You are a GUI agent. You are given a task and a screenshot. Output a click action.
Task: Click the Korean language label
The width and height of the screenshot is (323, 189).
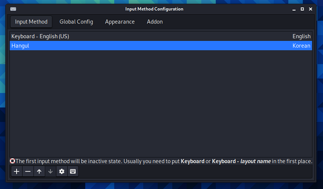pos(301,46)
